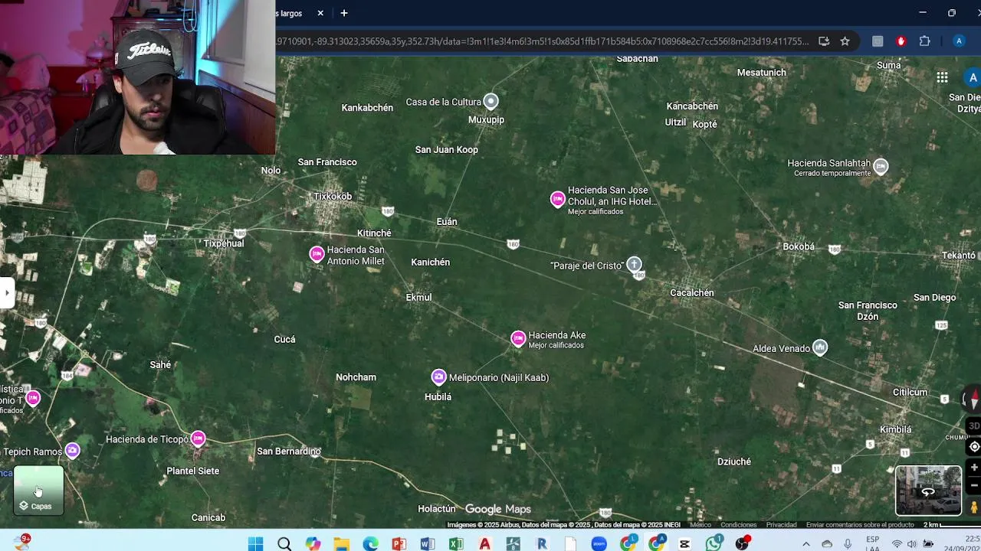
Task: Click the browser address bar URL
Action: click(543, 41)
